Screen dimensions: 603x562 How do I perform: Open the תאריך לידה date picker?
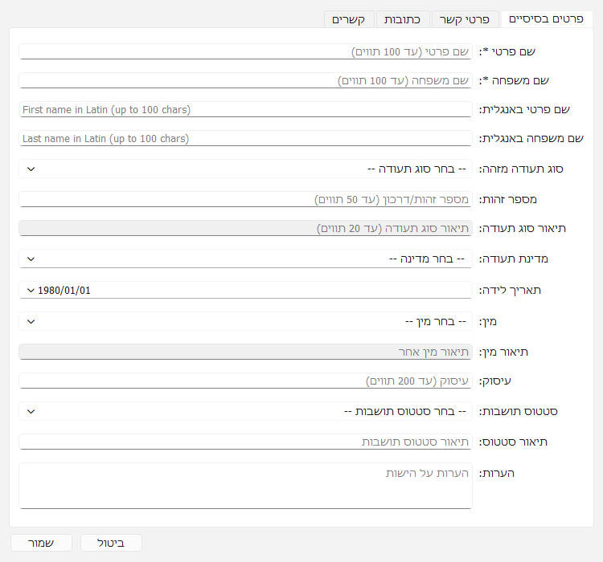(245, 290)
